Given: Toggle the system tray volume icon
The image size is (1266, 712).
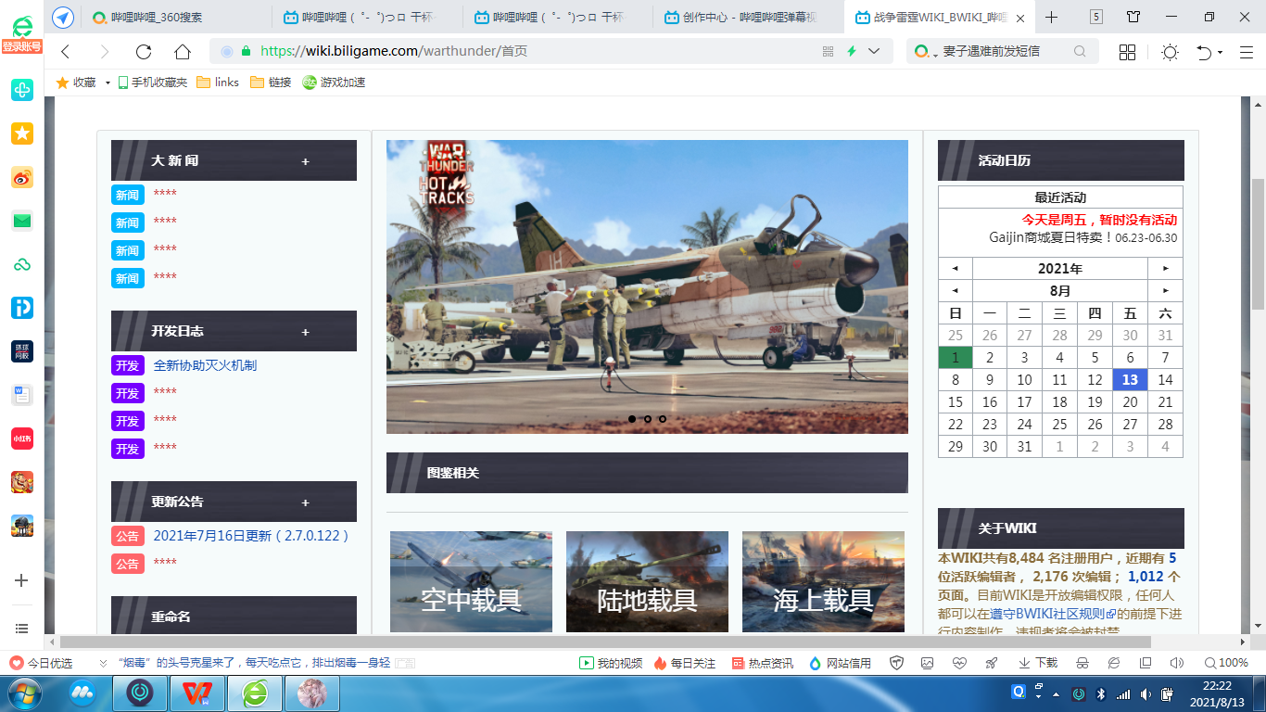Looking at the screenshot, I should click(1147, 693).
